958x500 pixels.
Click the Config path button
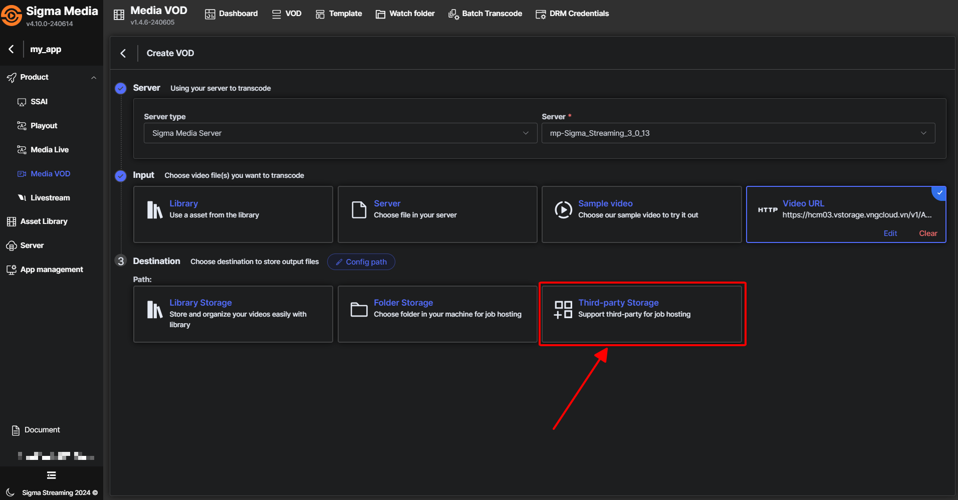pyautogui.click(x=361, y=262)
